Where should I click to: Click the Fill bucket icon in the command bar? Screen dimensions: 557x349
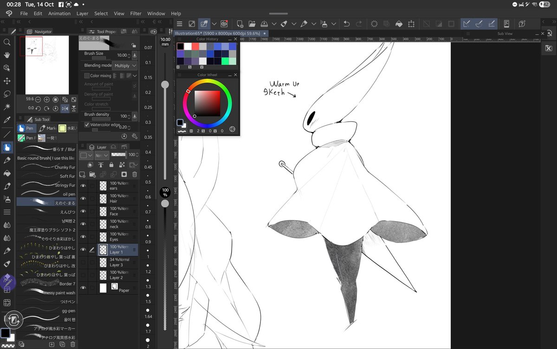coord(399,24)
